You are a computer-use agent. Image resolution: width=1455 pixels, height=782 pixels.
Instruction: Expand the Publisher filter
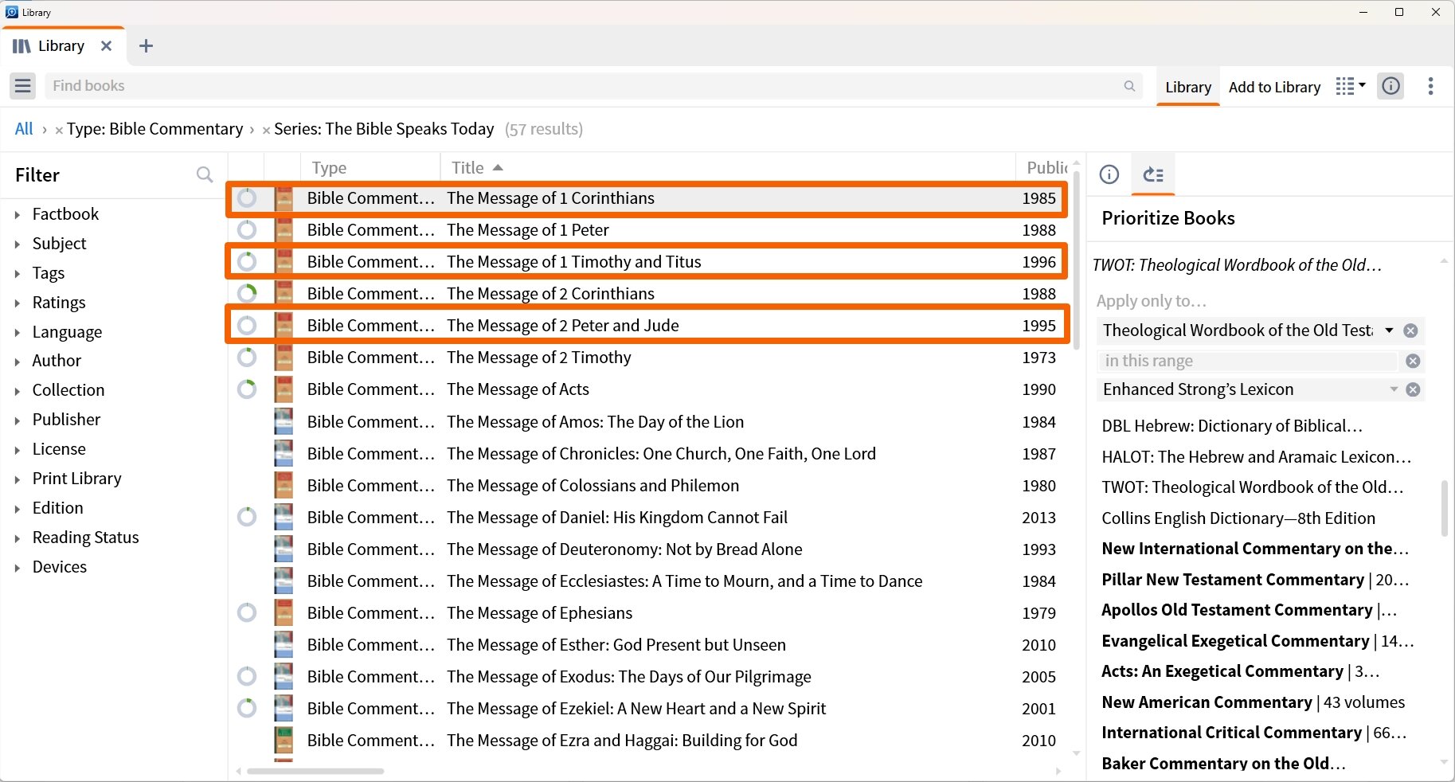(x=17, y=420)
